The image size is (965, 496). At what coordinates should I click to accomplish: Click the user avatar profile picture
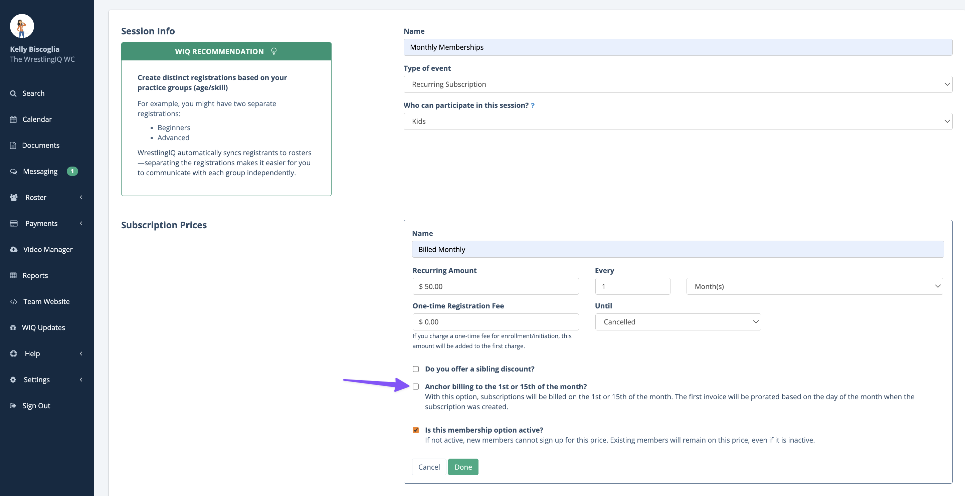22,26
